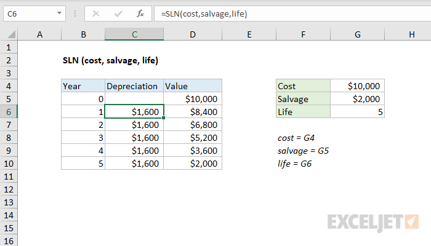Click Depreciation cell $1,600 in row 7
The height and width of the screenshot is (246, 431).
point(134,125)
